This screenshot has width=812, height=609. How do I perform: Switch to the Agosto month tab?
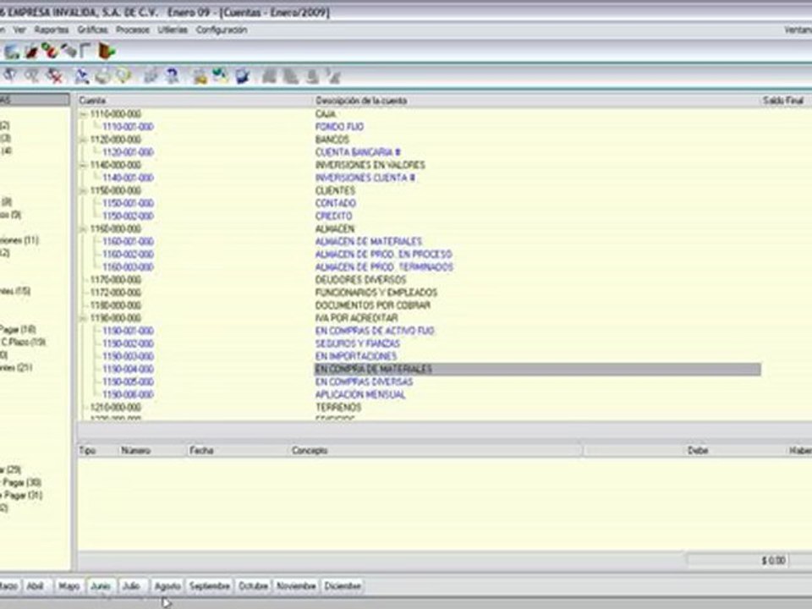tap(167, 585)
